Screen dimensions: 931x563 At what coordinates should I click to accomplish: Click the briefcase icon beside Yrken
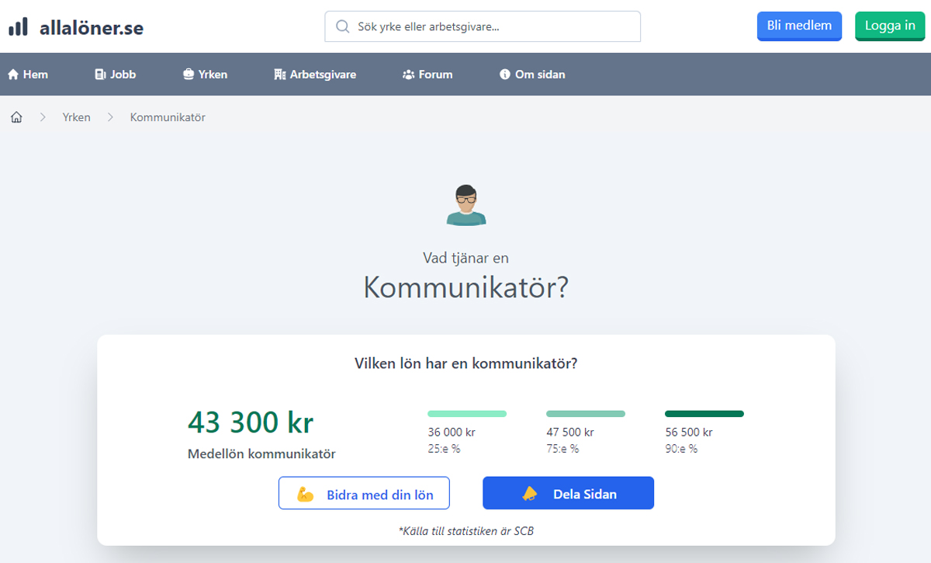tap(189, 75)
